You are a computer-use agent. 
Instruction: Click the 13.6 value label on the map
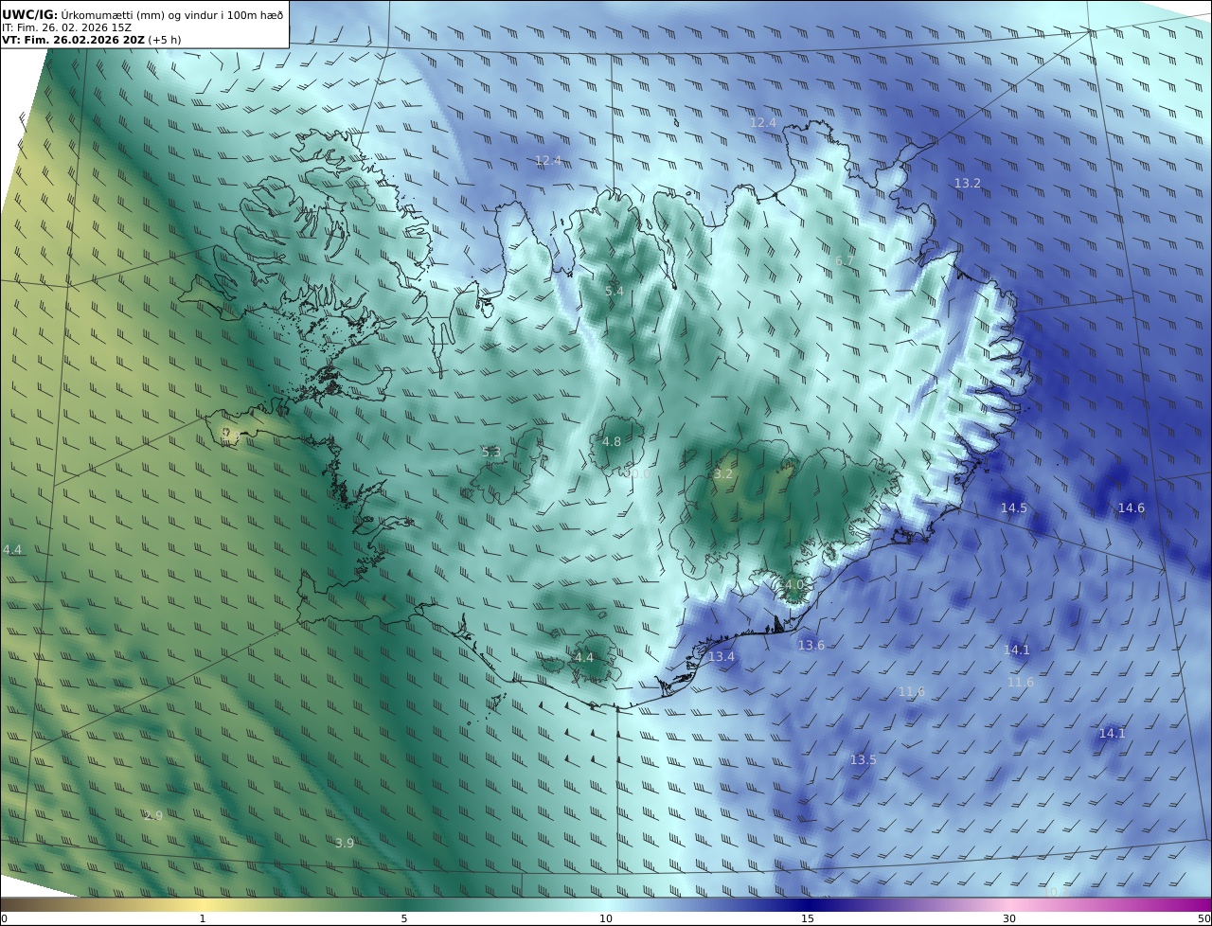811,645
